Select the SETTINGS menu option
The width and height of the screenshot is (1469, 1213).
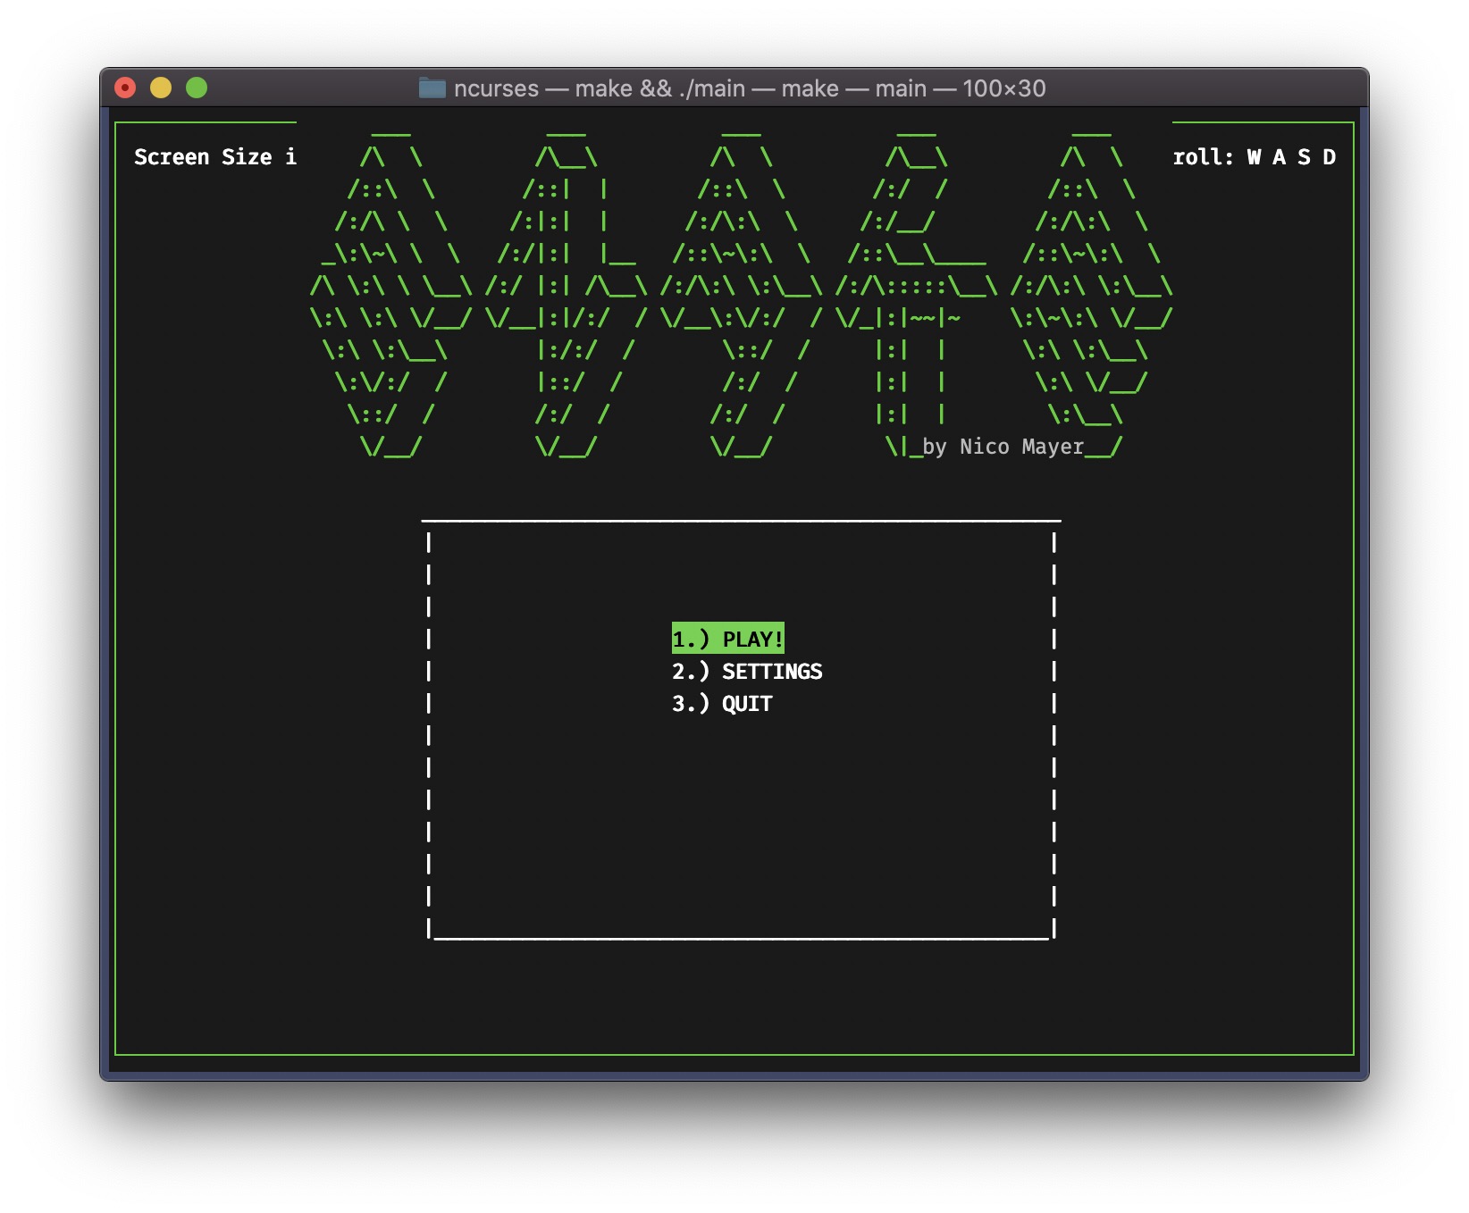pos(748,672)
